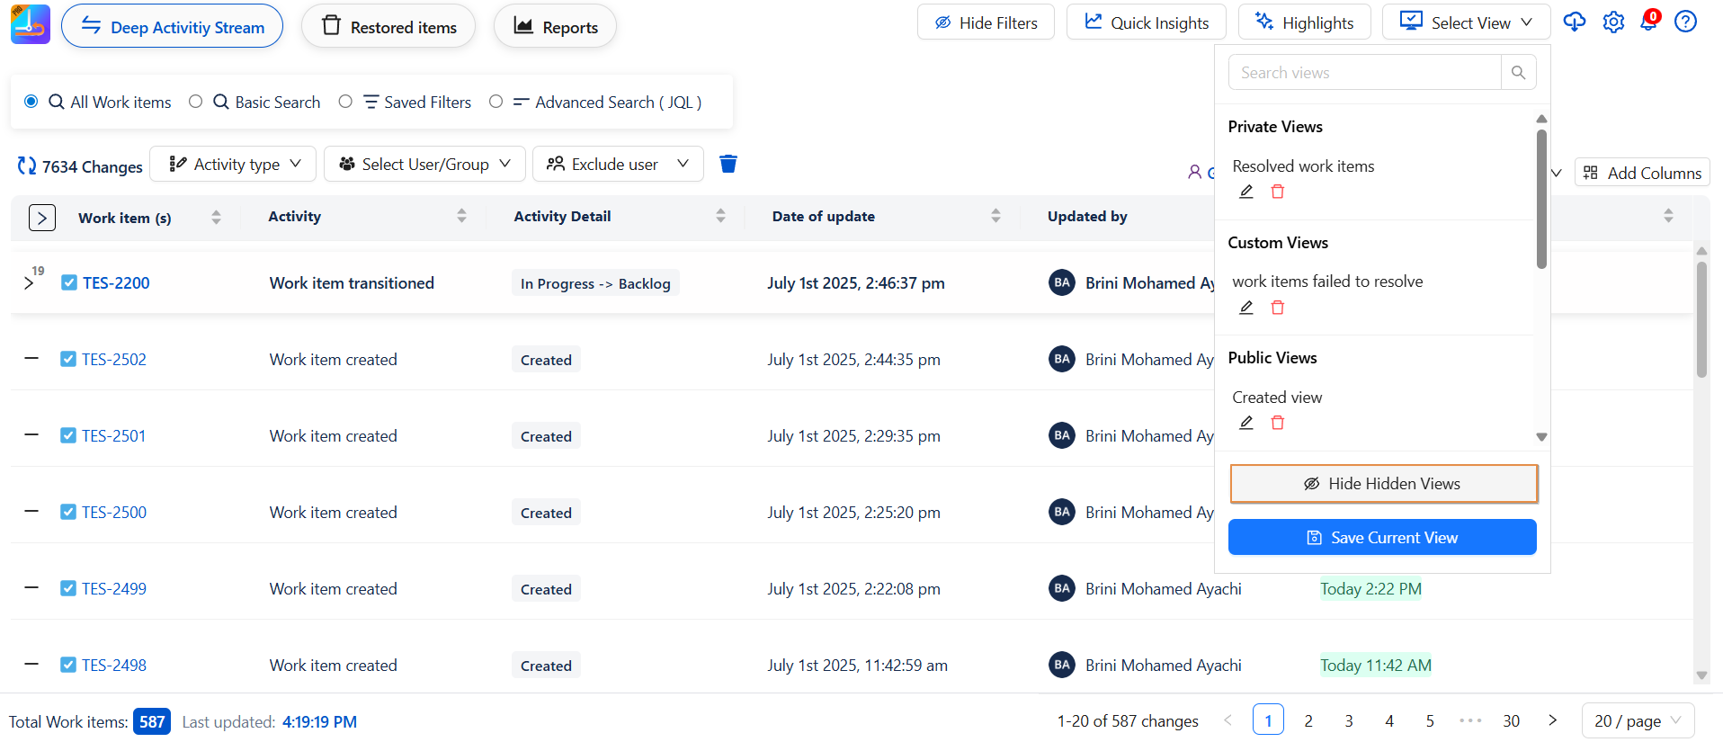Expand the Select User/Group dropdown
1723x742 pixels.
click(424, 164)
